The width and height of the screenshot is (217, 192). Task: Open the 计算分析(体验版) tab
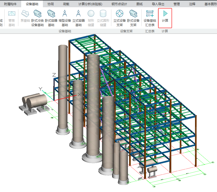[90, 4]
